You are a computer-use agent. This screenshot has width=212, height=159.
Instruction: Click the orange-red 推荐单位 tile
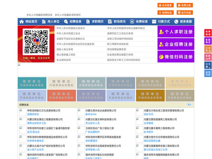62,96
